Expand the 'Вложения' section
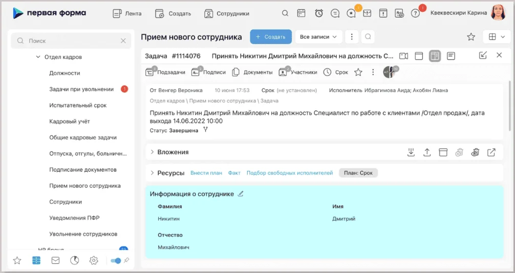The image size is (515, 273). point(152,152)
